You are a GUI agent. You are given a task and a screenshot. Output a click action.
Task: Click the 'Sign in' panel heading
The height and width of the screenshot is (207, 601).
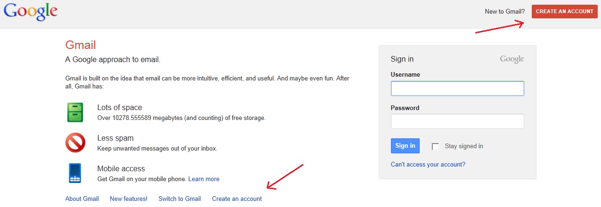[x=402, y=59]
